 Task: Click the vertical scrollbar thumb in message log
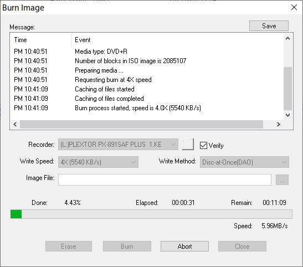point(287,89)
